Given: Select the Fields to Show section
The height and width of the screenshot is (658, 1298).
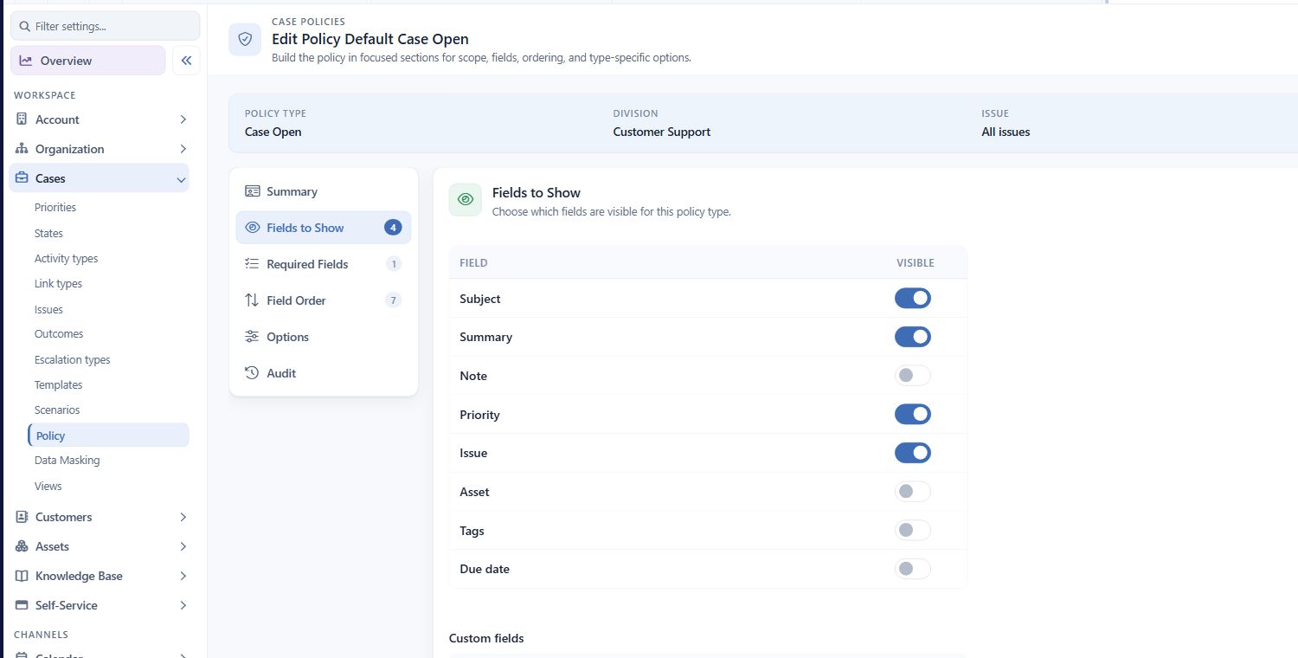Looking at the screenshot, I should pos(324,228).
